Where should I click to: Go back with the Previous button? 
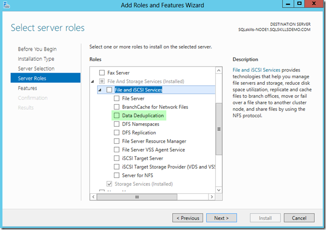(x=188, y=218)
